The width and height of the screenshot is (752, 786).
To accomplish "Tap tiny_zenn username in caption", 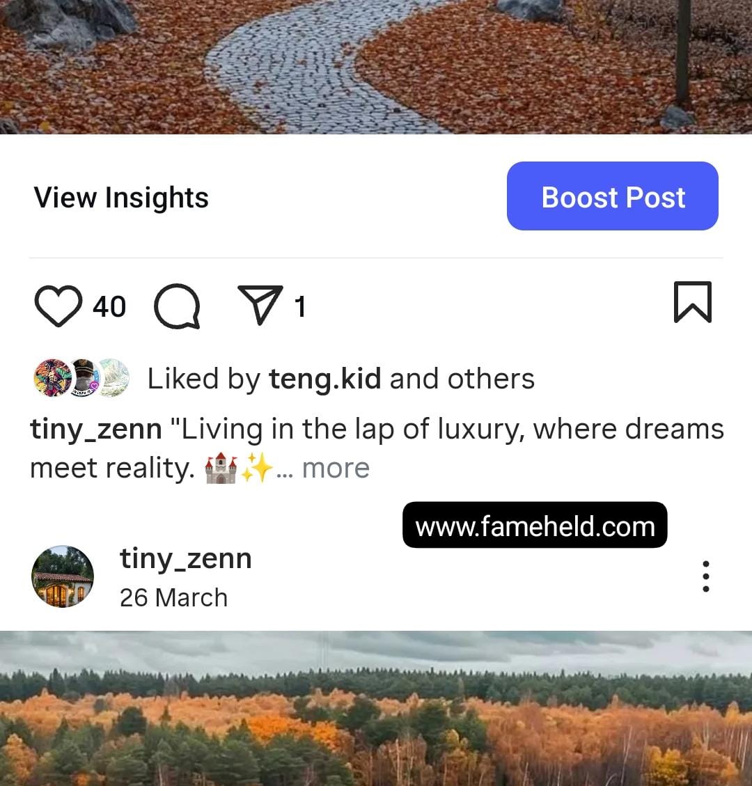I will (96, 430).
